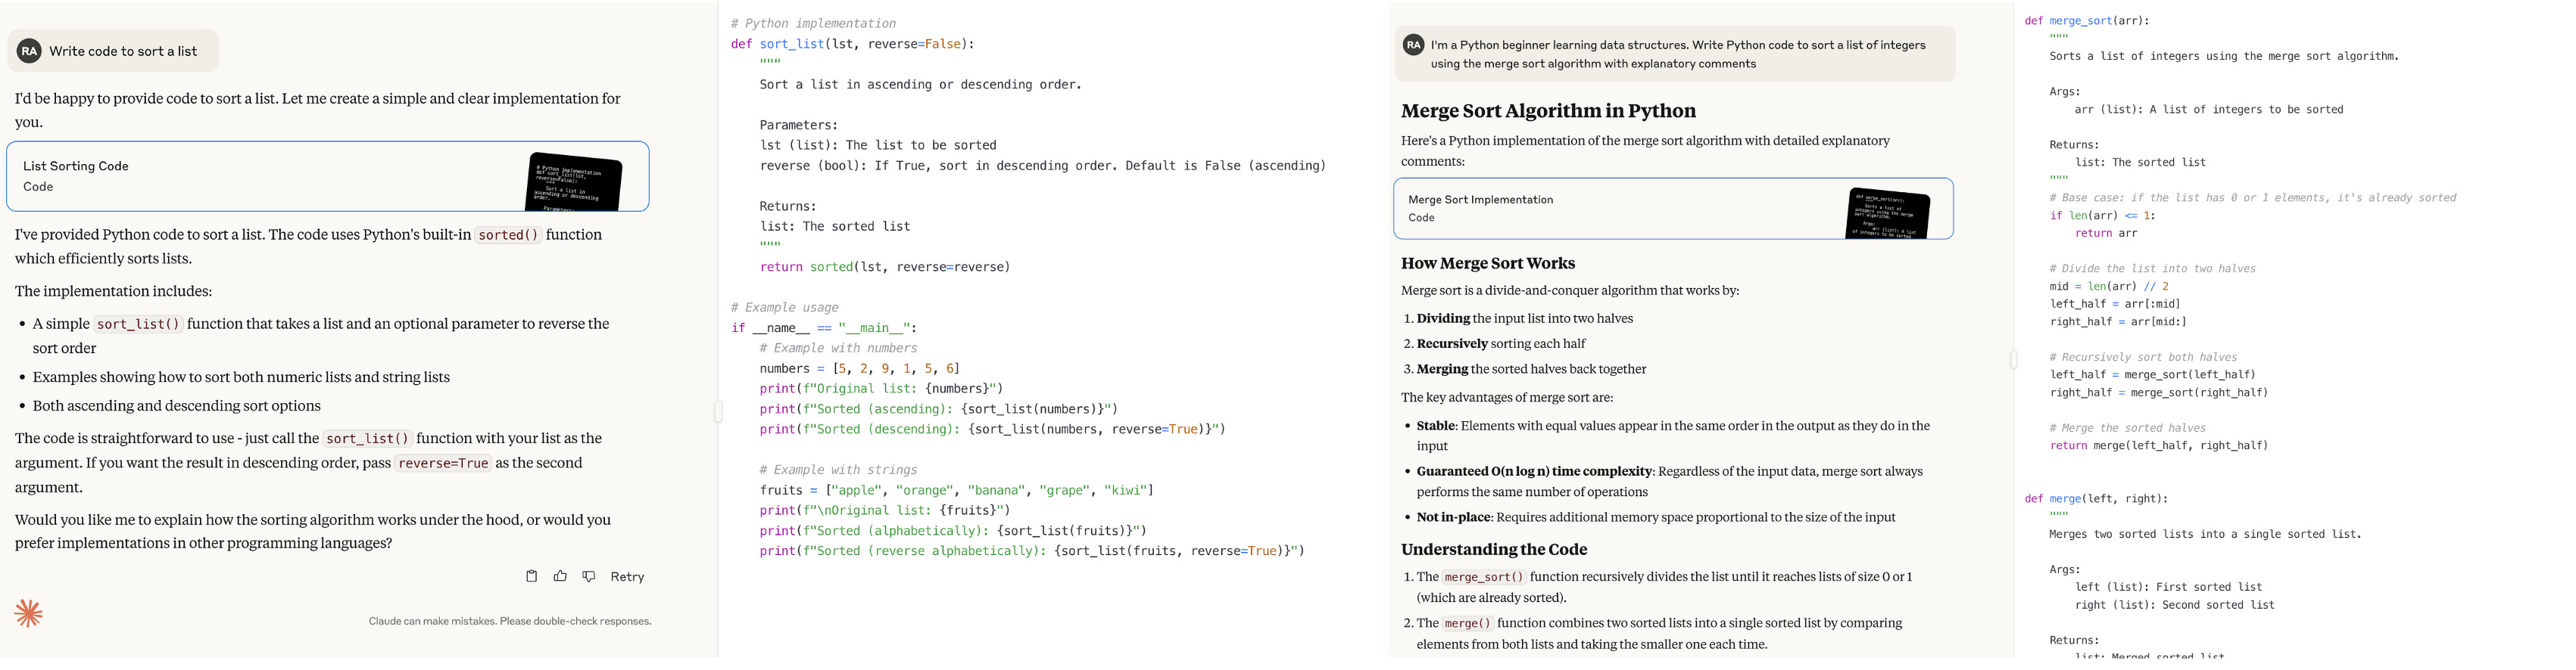Click the line 'if __name__ == "__main__":'

[x=823, y=327]
